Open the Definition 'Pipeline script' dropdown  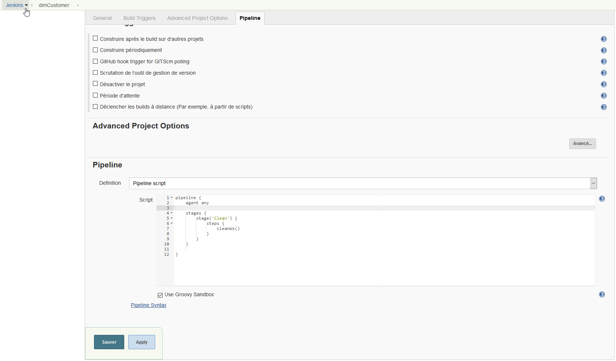pyautogui.click(x=363, y=183)
